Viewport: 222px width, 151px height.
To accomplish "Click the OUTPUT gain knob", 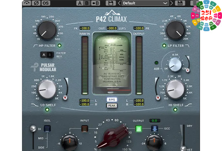I will click(154, 143).
